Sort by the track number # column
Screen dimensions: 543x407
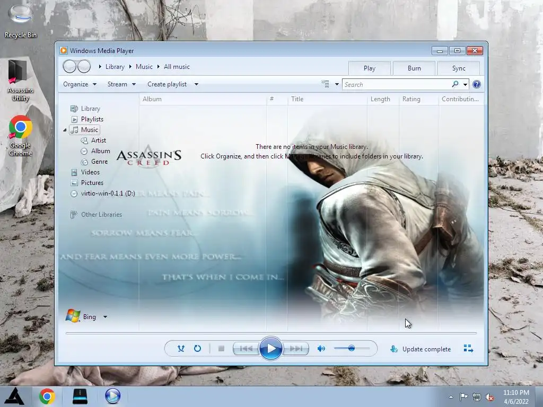pyautogui.click(x=277, y=99)
